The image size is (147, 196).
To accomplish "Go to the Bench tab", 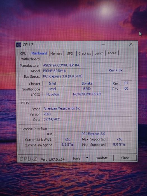I will (x=99, y=53).
